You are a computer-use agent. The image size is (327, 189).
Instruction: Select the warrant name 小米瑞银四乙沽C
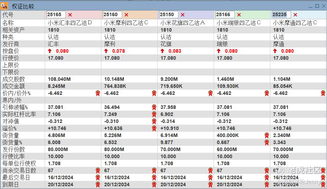click(239, 23)
